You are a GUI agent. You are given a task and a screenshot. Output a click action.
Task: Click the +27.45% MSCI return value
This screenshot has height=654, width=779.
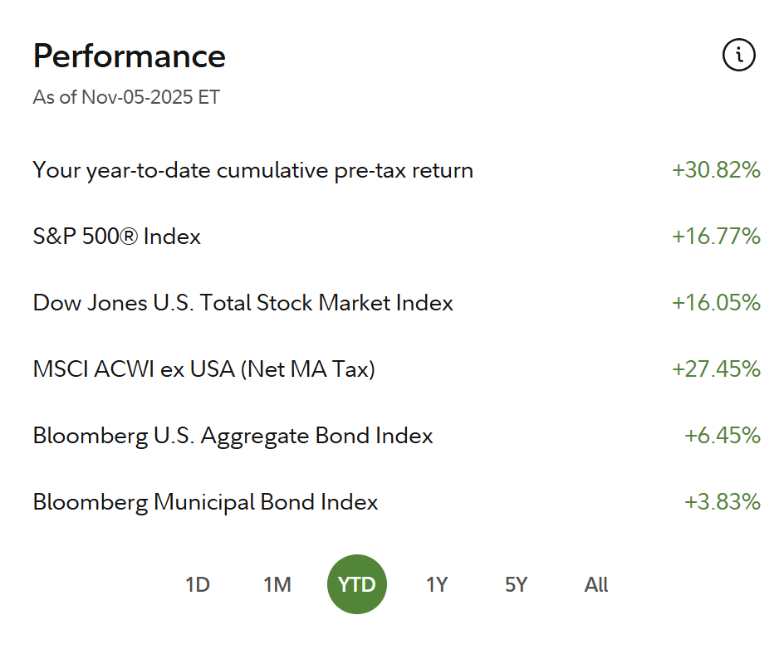tap(716, 369)
